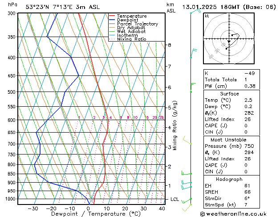The height and width of the screenshot is (217, 280).
Task: Click the wind barb at 1000 hPa
Action: (187, 201)
